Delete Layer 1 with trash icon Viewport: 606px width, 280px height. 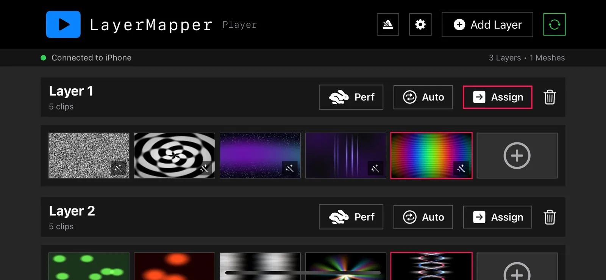(550, 97)
